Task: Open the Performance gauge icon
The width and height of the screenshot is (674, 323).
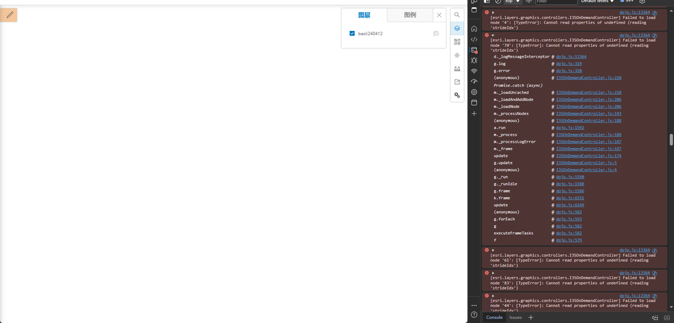Action: (x=474, y=81)
